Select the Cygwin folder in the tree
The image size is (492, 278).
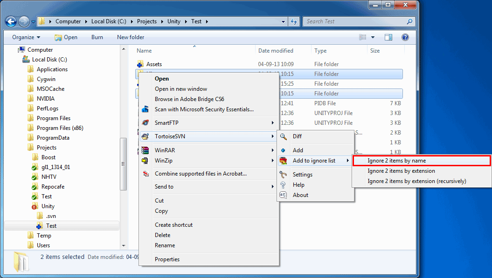tap(46, 79)
